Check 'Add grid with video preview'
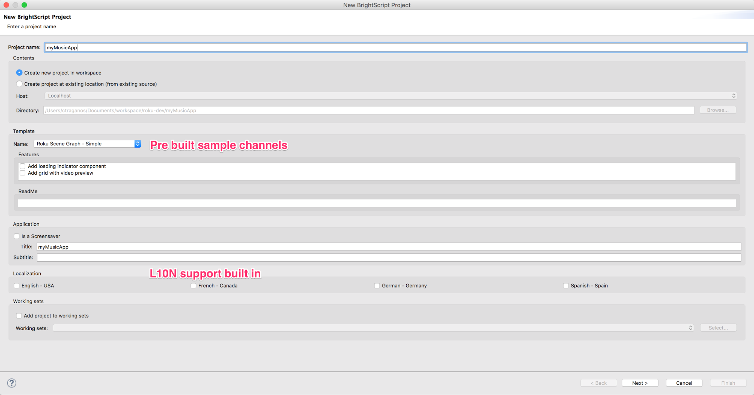The width and height of the screenshot is (754, 395). 23,172
